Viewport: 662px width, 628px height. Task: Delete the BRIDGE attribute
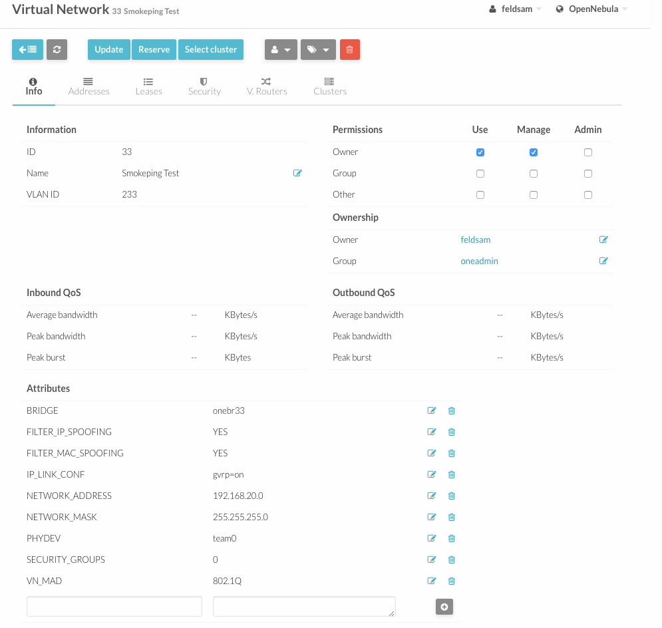[x=451, y=410]
